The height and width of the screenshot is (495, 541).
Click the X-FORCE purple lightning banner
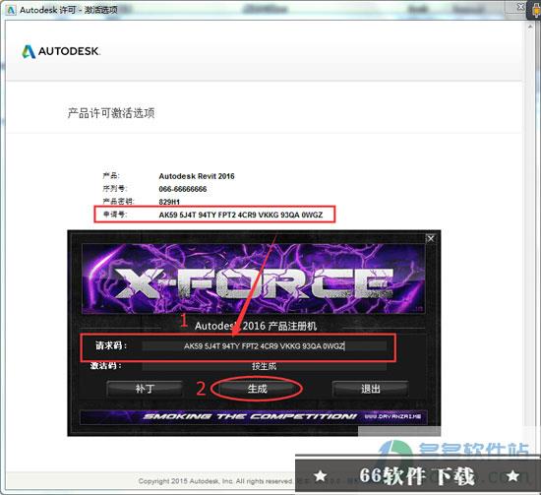pyautogui.click(x=253, y=278)
